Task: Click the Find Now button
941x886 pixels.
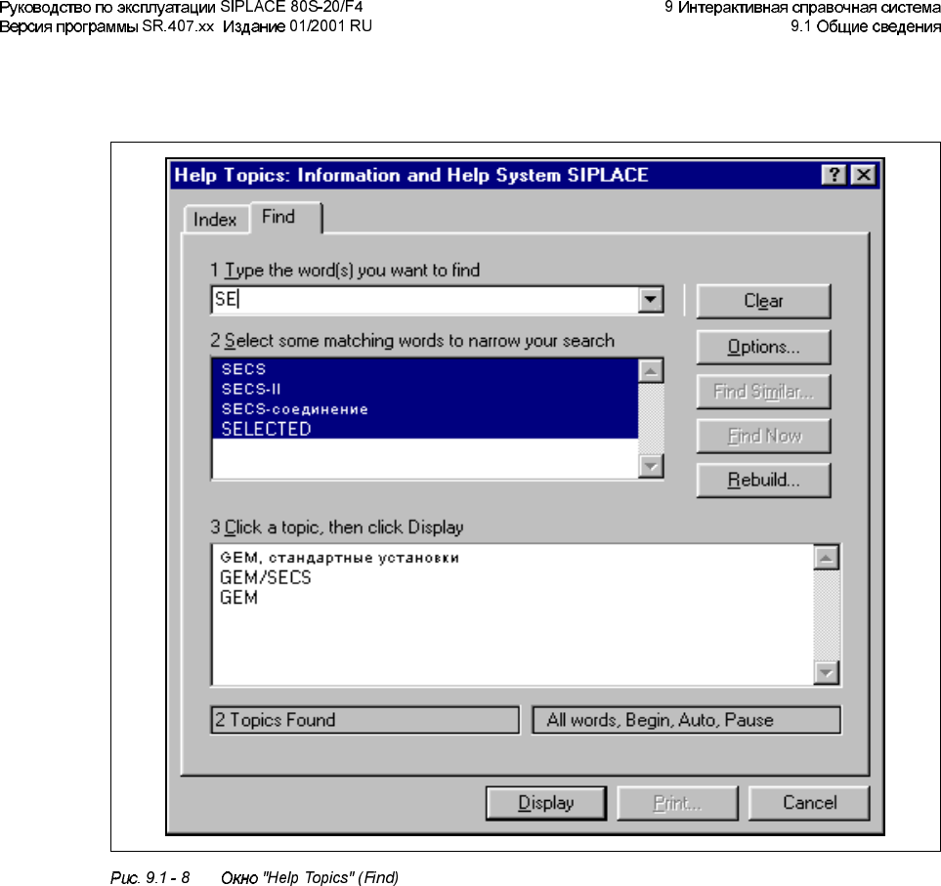Action: 763,436
